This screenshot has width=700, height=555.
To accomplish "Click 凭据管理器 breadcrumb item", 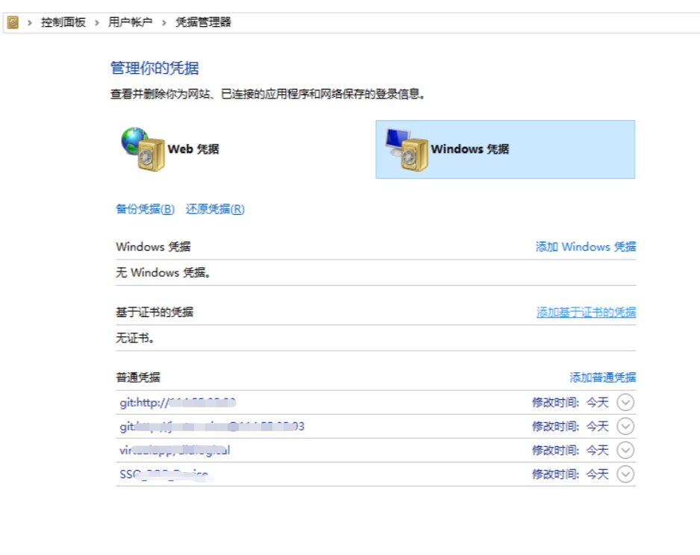I will [203, 22].
